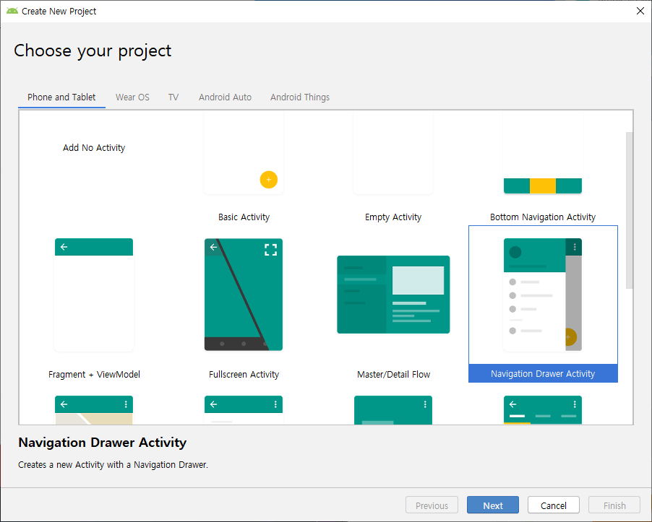Click the fullscreen icon in Fullscreen Activity preview
This screenshot has width=652, height=522.
[270, 250]
